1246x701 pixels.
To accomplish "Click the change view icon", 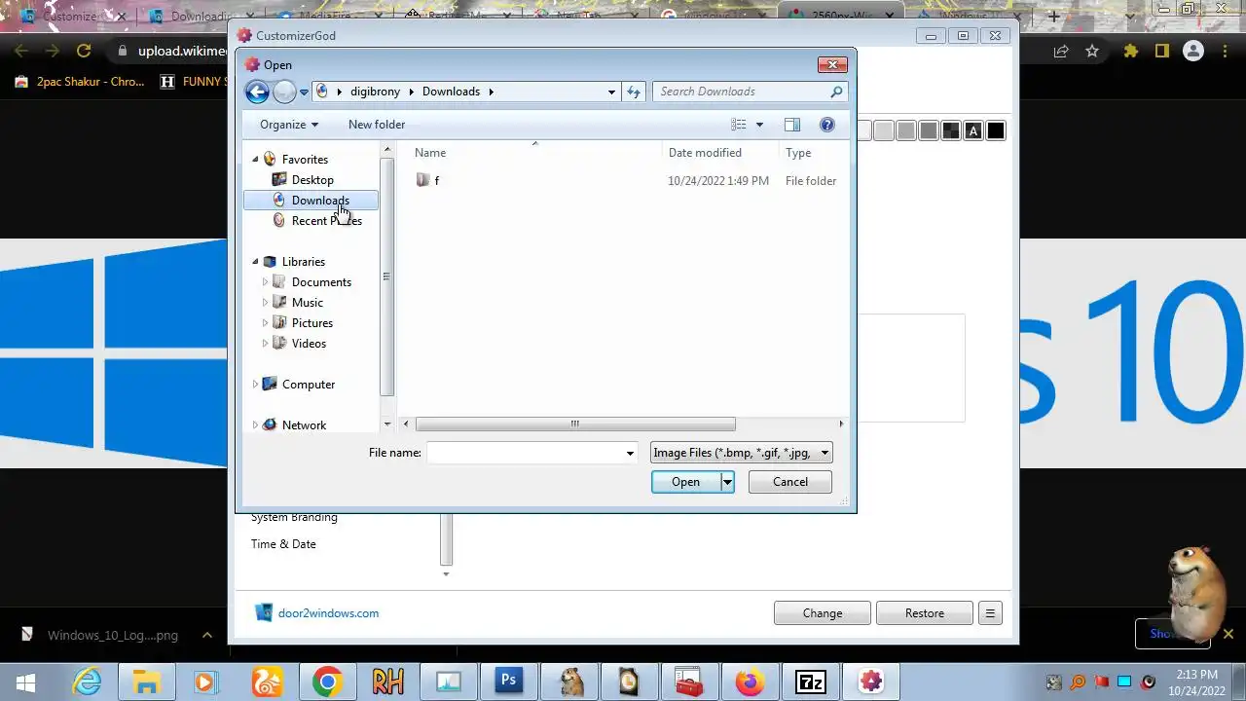I will (739, 125).
